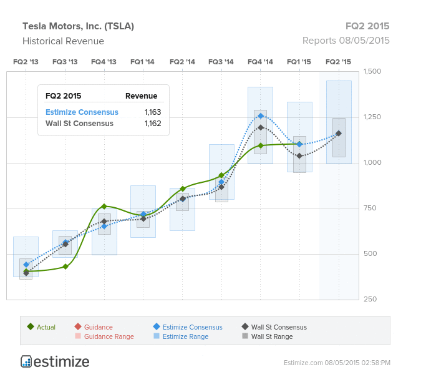Click the estimize wordmark
The image size is (421, 387).
coord(62,361)
